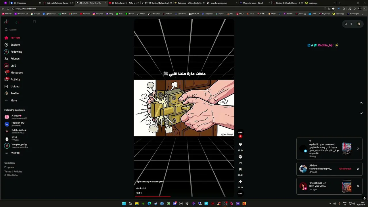The width and height of the screenshot is (368, 207).
Task: Expand the list with View all
Action: click(x=12, y=153)
